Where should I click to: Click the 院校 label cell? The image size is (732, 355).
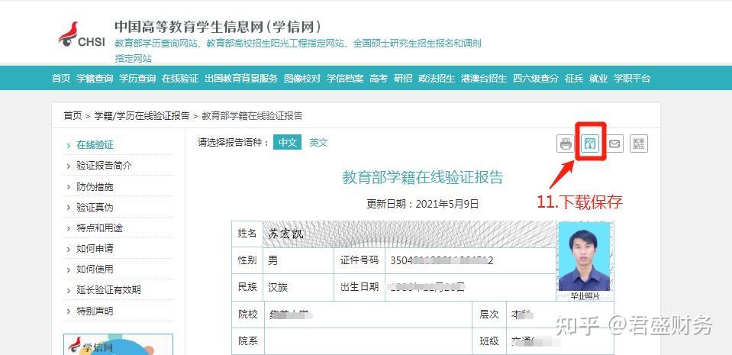(x=247, y=315)
